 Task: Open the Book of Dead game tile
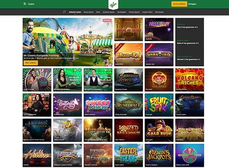tap(129, 29)
